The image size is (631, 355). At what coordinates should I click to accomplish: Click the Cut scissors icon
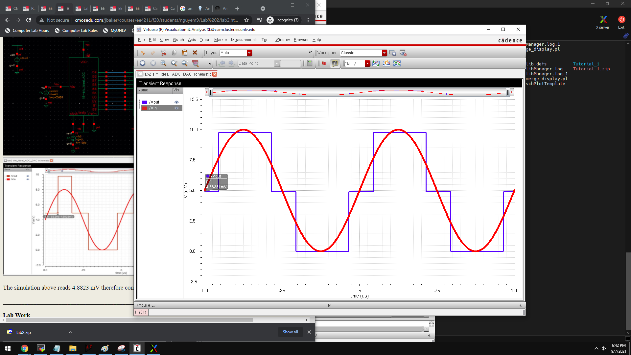pos(163,53)
